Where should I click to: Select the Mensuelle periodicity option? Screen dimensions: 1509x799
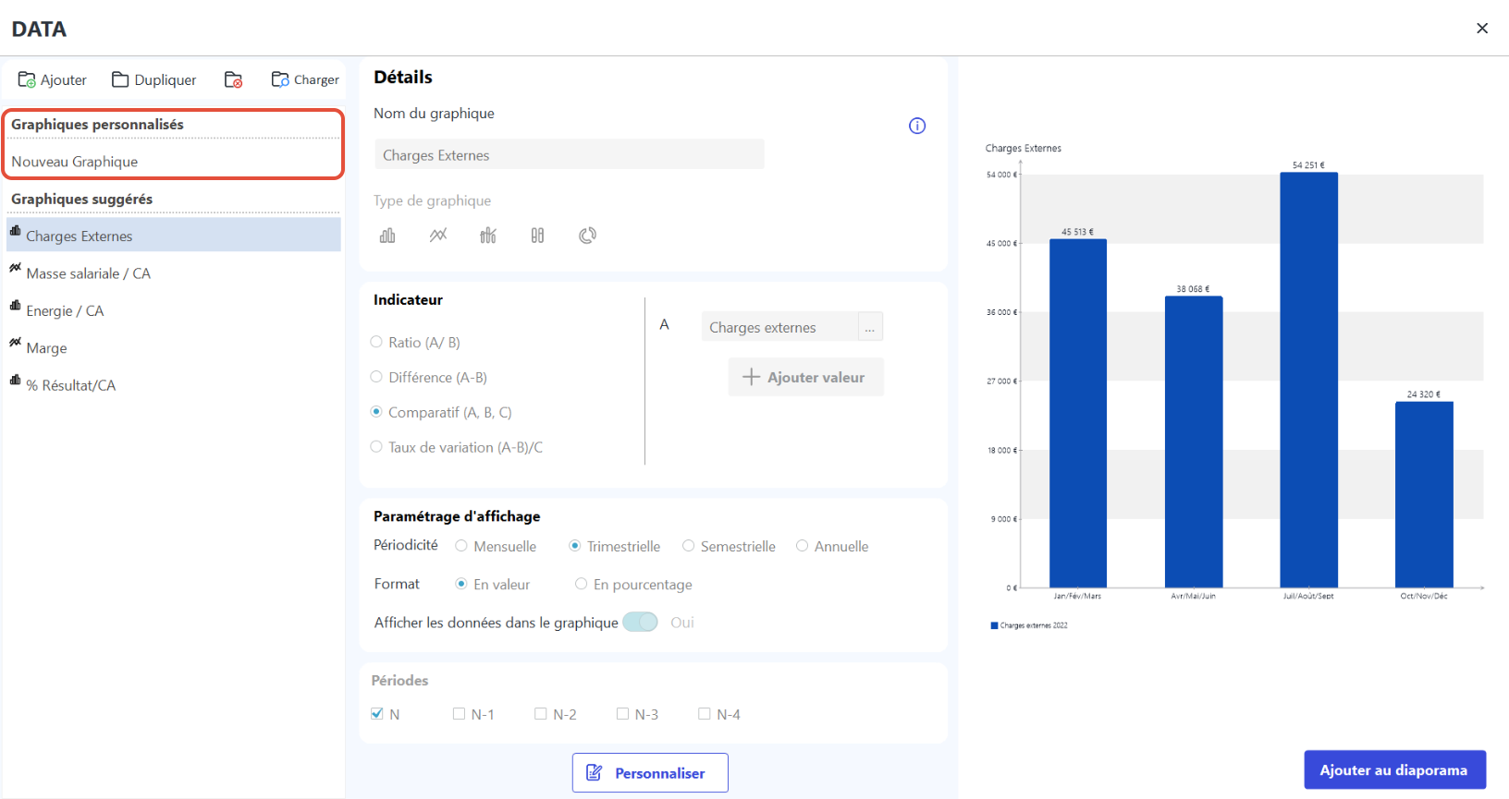point(461,546)
